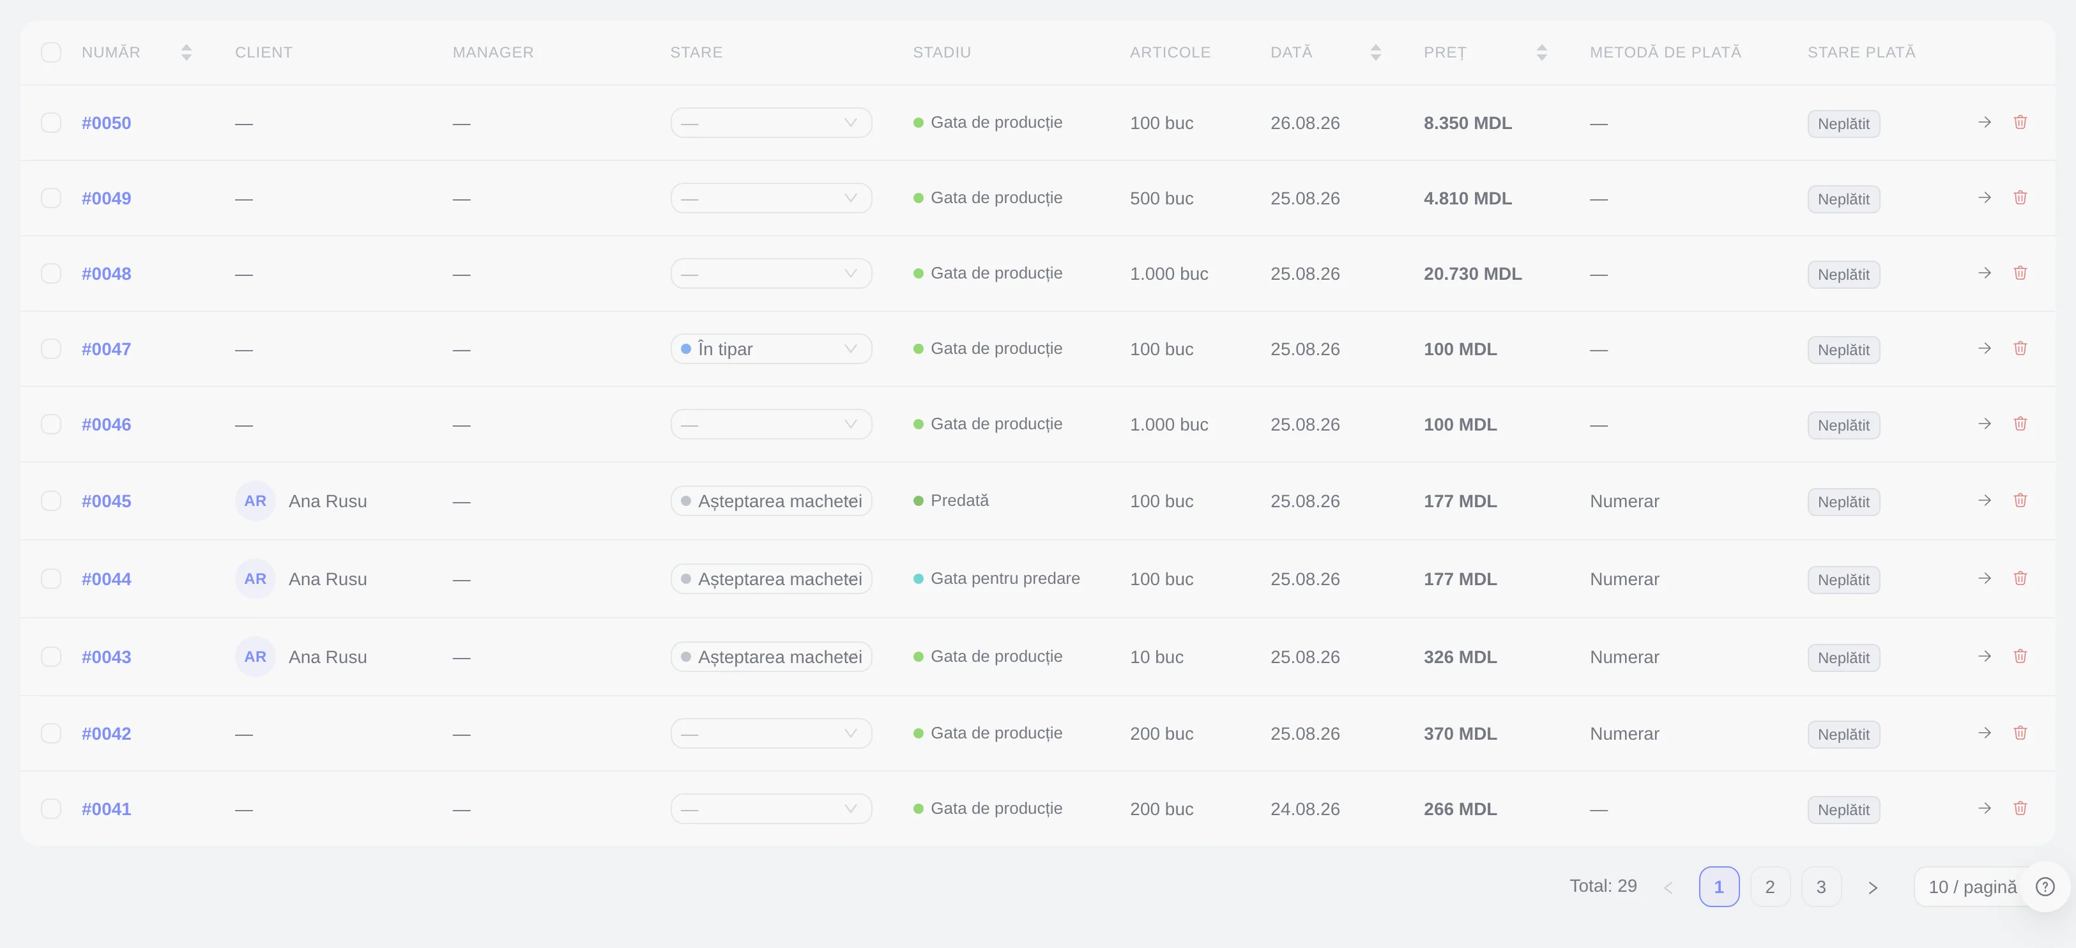Check the box for order #0050
The width and height of the screenshot is (2076, 948).
50,123
